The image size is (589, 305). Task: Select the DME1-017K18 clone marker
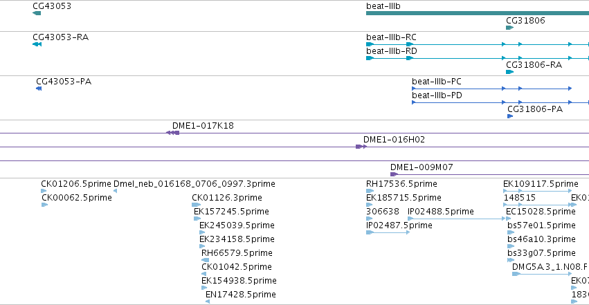click(173, 133)
